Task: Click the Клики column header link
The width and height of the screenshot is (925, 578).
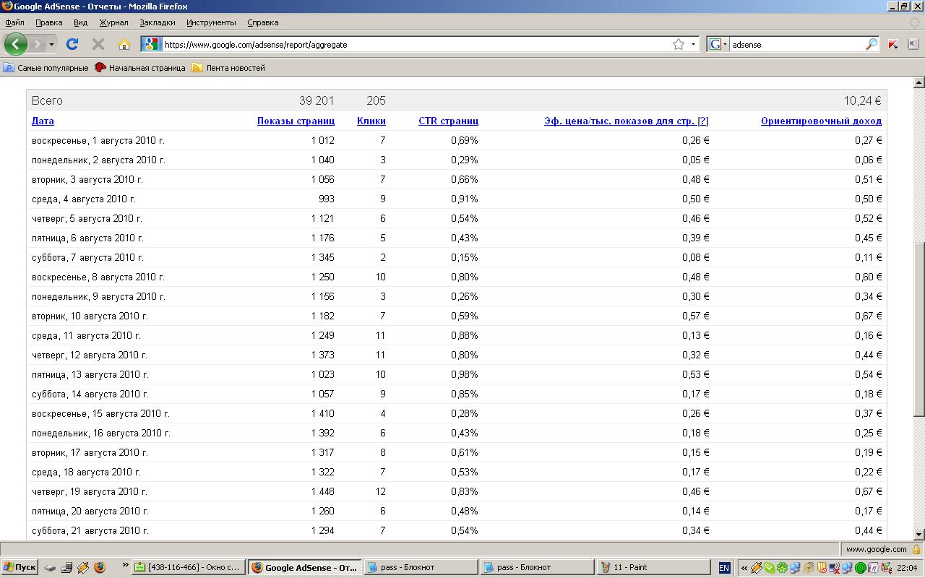Action: click(x=371, y=121)
